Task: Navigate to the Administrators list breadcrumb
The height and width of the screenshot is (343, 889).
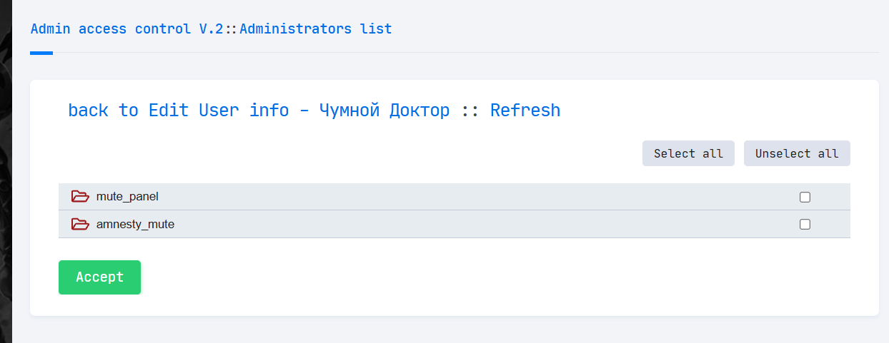Action: 315,29
